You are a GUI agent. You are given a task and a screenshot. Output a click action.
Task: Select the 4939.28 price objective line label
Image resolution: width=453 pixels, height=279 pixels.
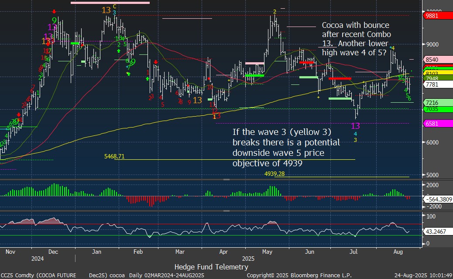pyautogui.click(x=280, y=174)
